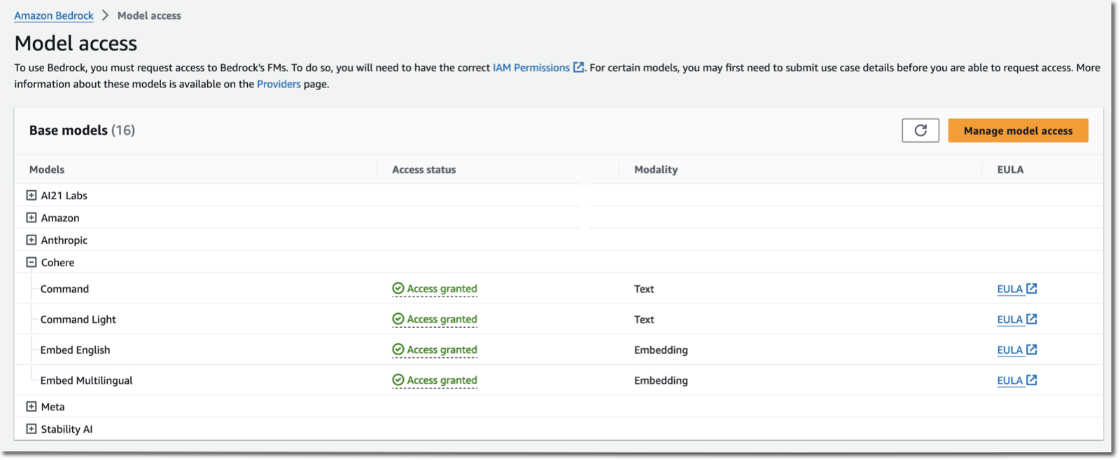The width and height of the screenshot is (1120, 460).
Task: Click the refresh icon button
Action: click(x=920, y=131)
